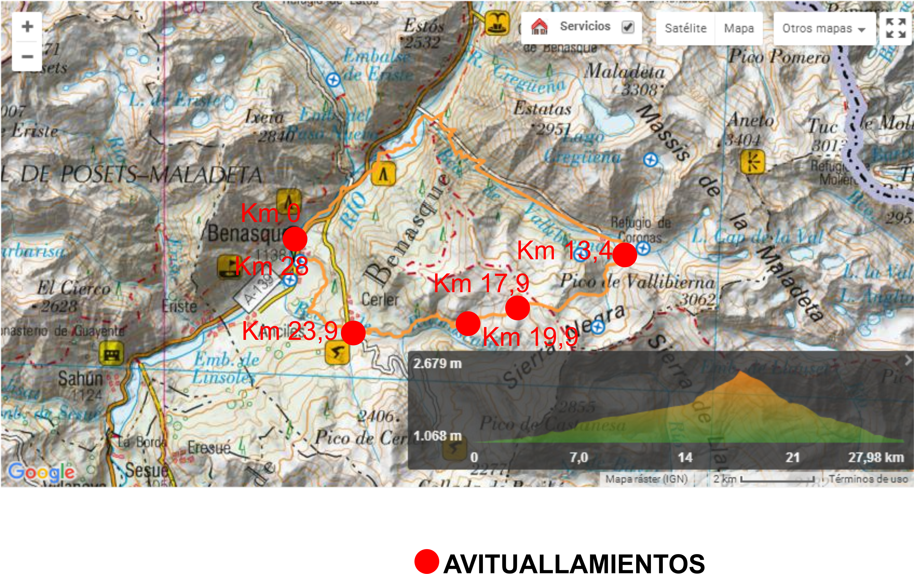Click the Km 23,9 red aid station marker
Screen dimensions: 914x574
tap(353, 333)
